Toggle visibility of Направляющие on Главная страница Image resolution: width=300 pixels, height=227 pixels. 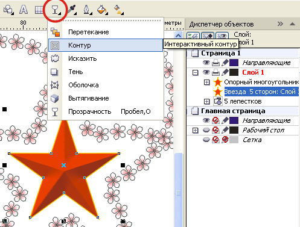coord(206,120)
